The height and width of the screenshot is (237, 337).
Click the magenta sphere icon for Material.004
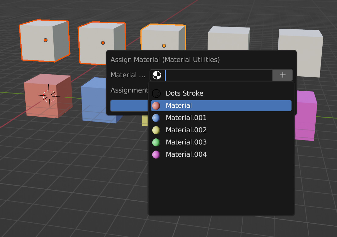pos(156,154)
